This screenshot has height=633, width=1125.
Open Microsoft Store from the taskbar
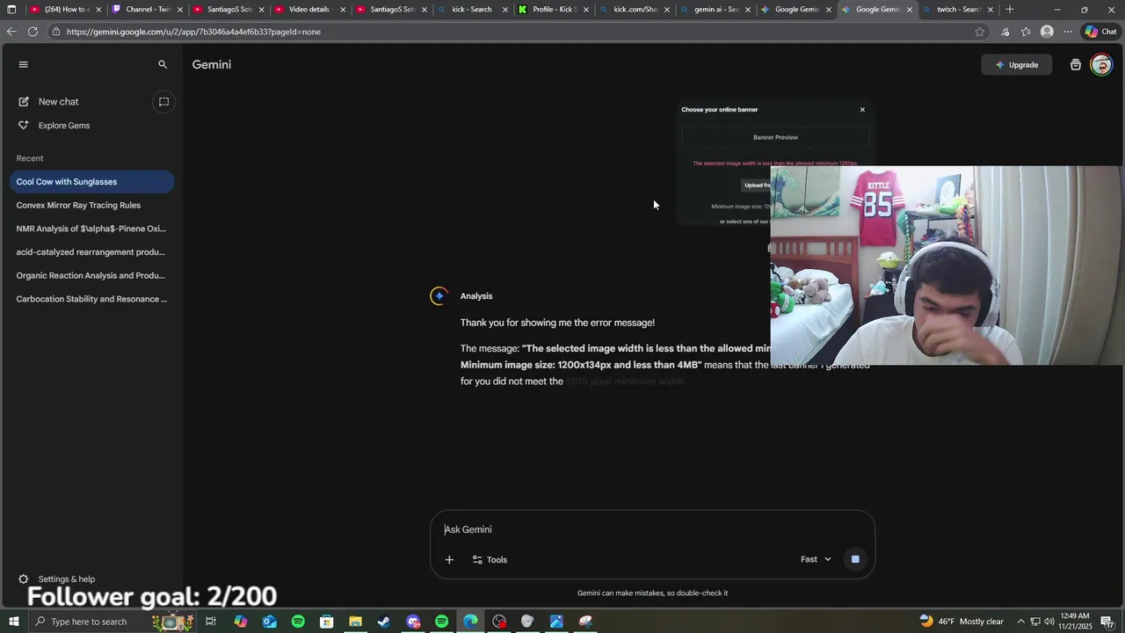(x=327, y=622)
